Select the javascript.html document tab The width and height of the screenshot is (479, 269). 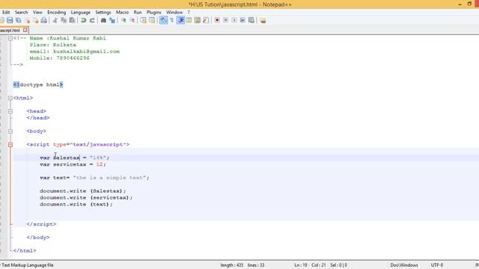tap(10, 30)
